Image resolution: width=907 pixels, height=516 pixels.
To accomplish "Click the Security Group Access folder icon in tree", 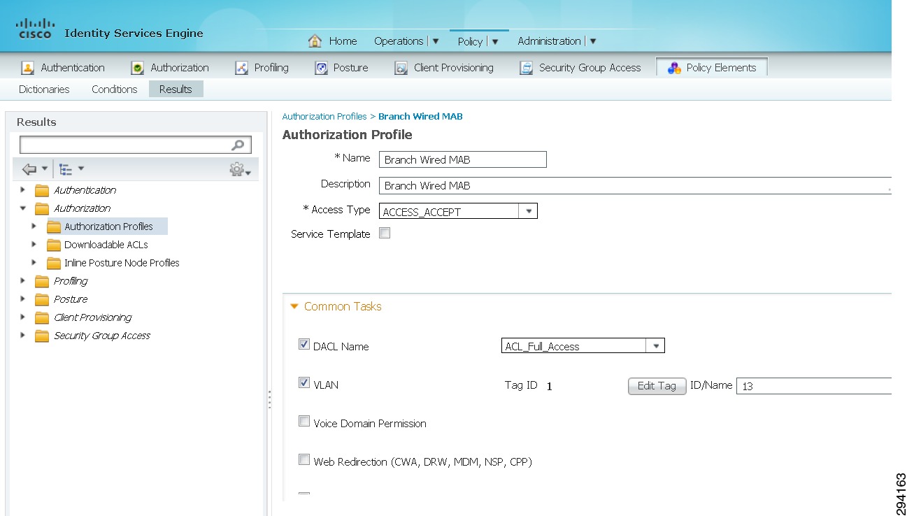I will tap(42, 336).
